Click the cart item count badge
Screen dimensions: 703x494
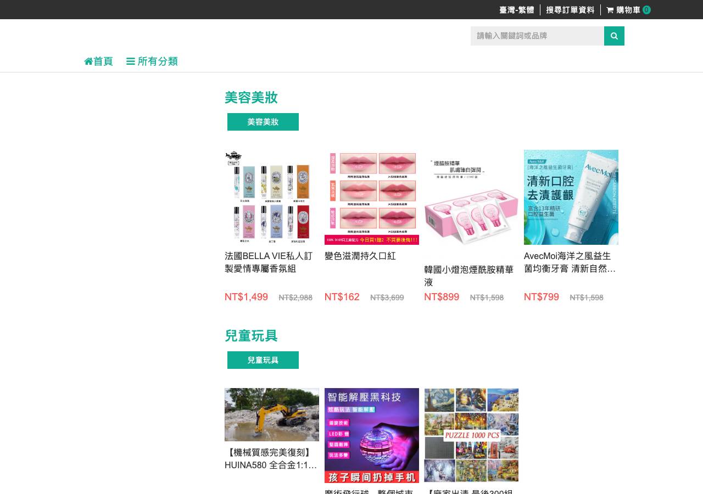pyautogui.click(x=646, y=10)
